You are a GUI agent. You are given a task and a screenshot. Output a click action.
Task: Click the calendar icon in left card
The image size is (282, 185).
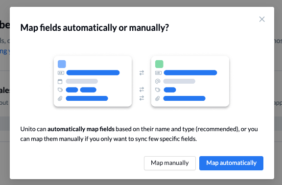(x=60, y=81)
